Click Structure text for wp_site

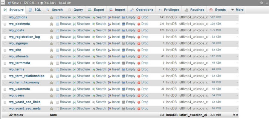pyautogui.click(x=83, y=50)
